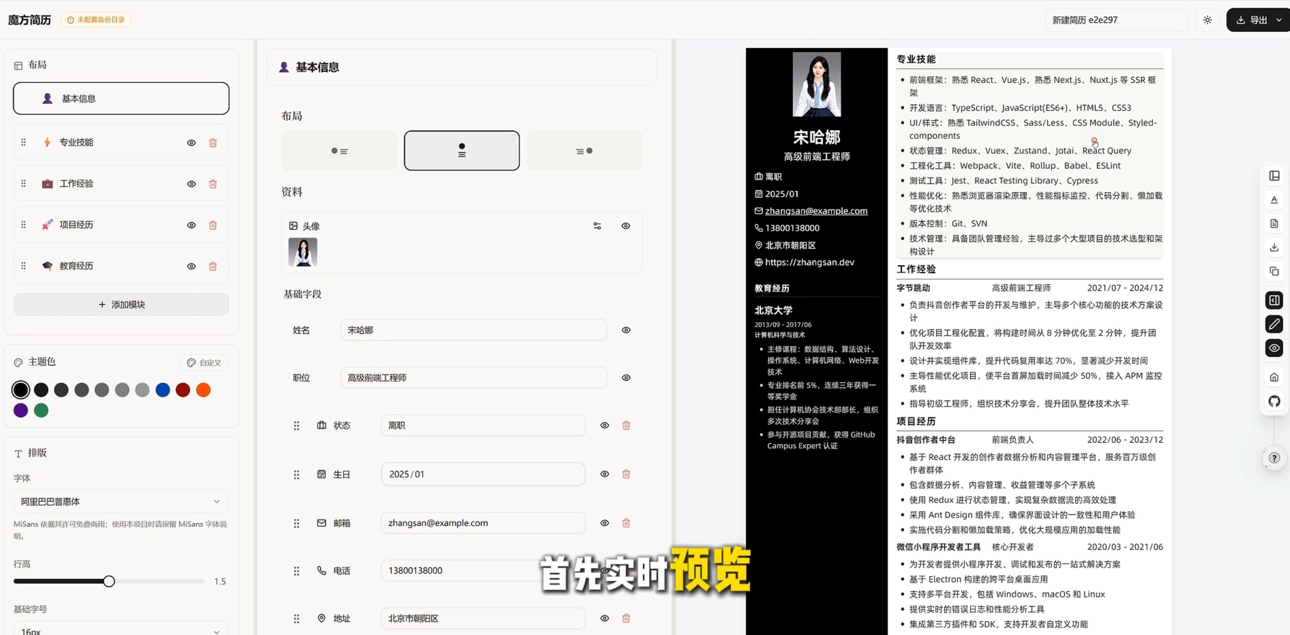Click the copy icon in right sidebar
This screenshot has width=1290, height=635.
click(1274, 271)
